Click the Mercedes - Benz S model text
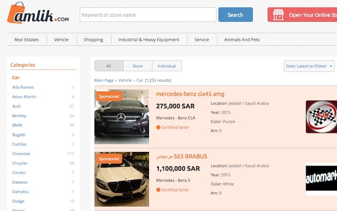337x211 pixels. click(173, 180)
